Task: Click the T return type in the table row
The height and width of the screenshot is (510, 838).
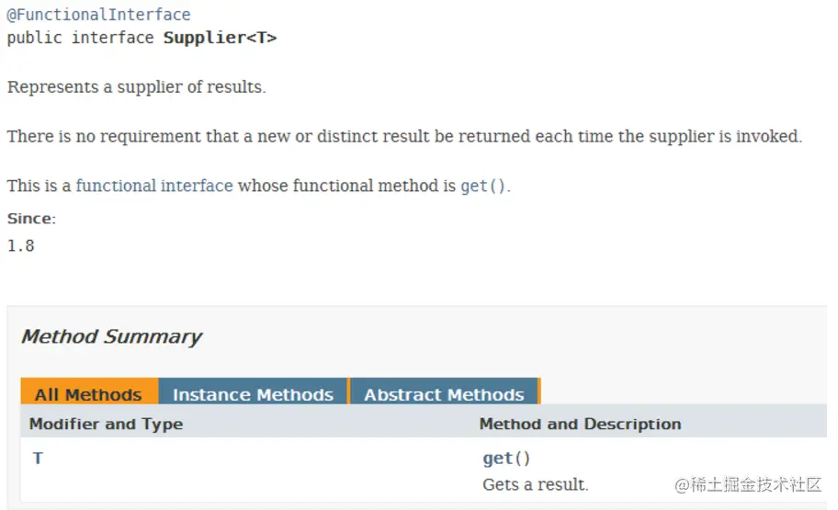Action: pos(38,459)
